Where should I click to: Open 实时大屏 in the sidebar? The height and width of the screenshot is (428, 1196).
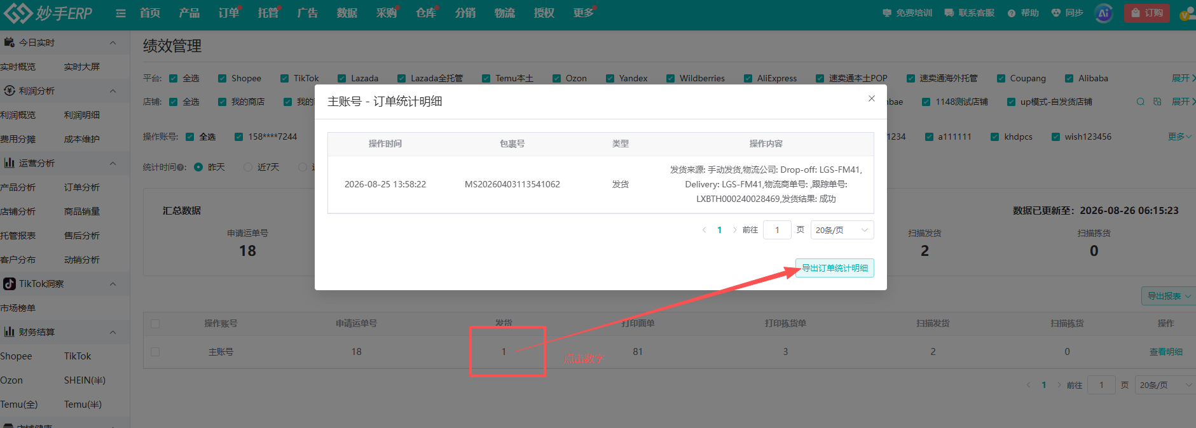tap(82, 67)
